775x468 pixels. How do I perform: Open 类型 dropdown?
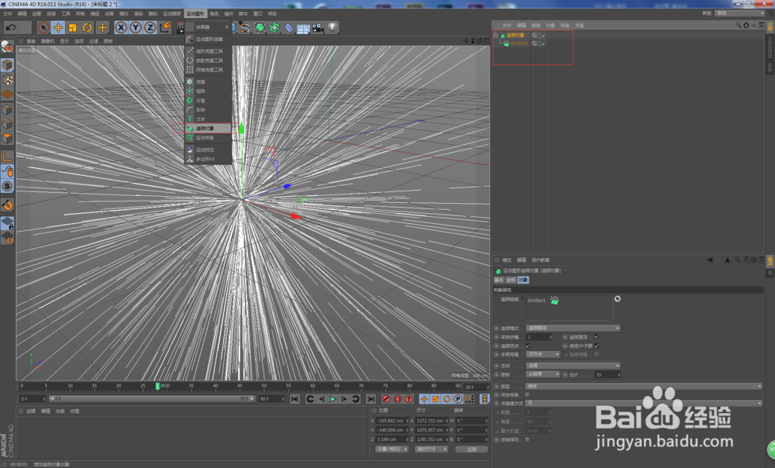coord(644,387)
